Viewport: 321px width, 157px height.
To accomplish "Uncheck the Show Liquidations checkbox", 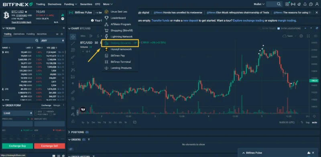I will coord(278,28).
